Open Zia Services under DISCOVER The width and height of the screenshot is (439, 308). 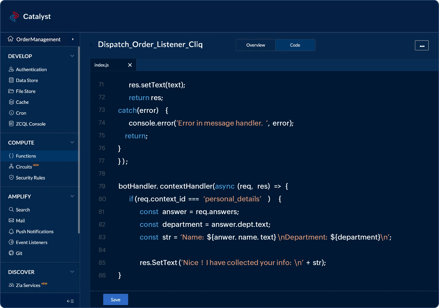28,285
